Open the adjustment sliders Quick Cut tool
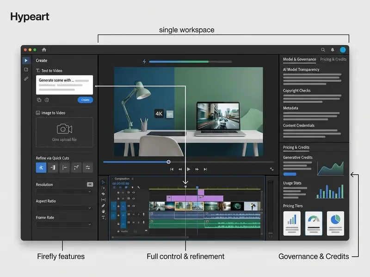This screenshot has height=277, width=370. pyautogui.click(x=88, y=168)
